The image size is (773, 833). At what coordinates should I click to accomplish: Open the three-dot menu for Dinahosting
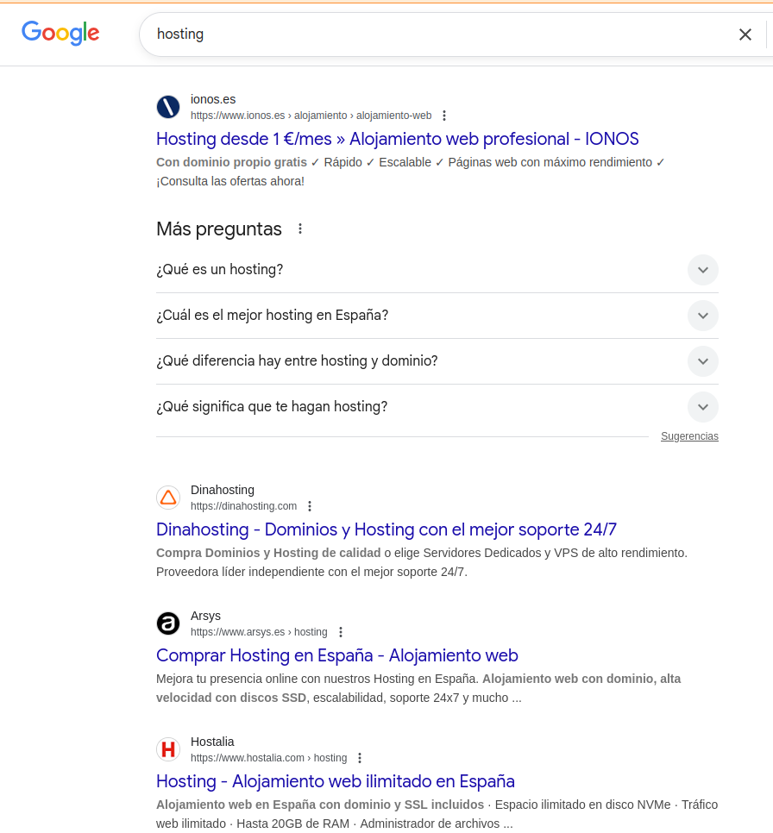pyautogui.click(x=309, y=505)
